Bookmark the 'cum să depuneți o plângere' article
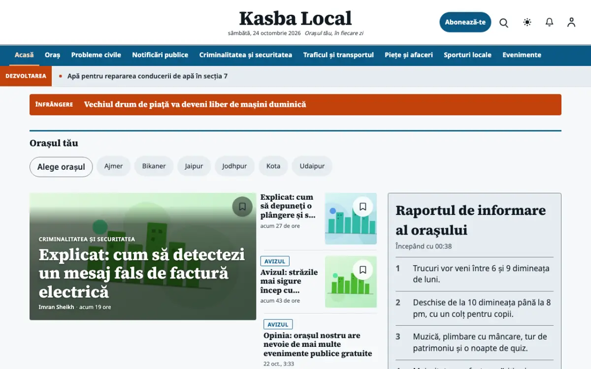 (363, 207)
